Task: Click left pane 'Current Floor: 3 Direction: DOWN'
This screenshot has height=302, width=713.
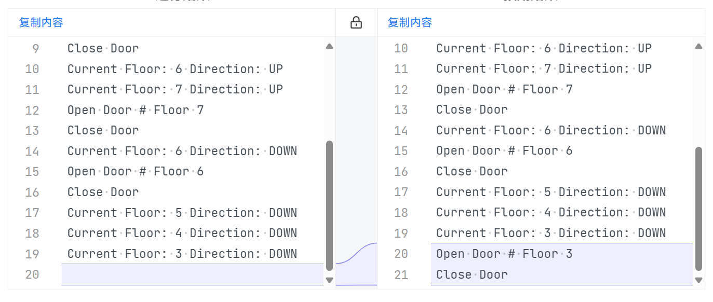Action: coord(182,254)
